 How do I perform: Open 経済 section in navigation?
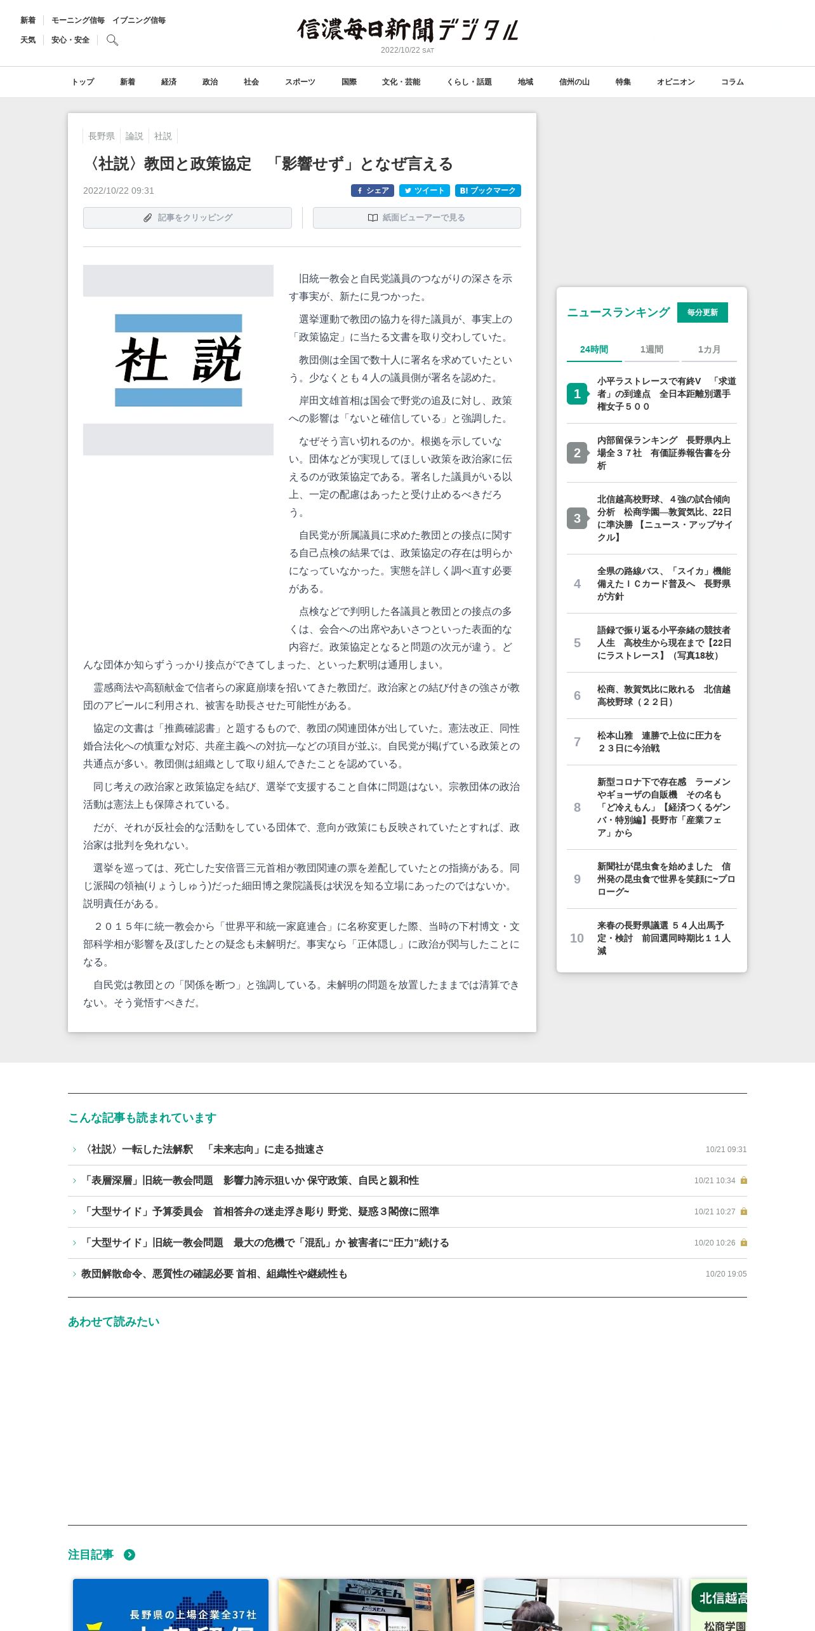pos(169,82)
